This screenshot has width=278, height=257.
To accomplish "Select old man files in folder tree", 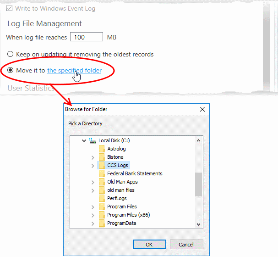I will (121, 190).
